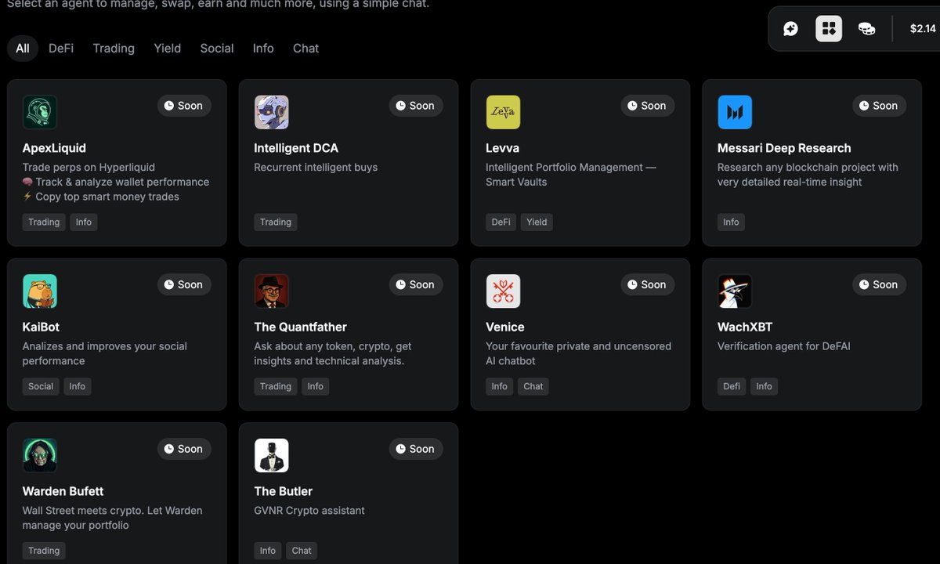
Task: Click the Trading tag on ApexLiquid
Action: click(x=44, y=222)
